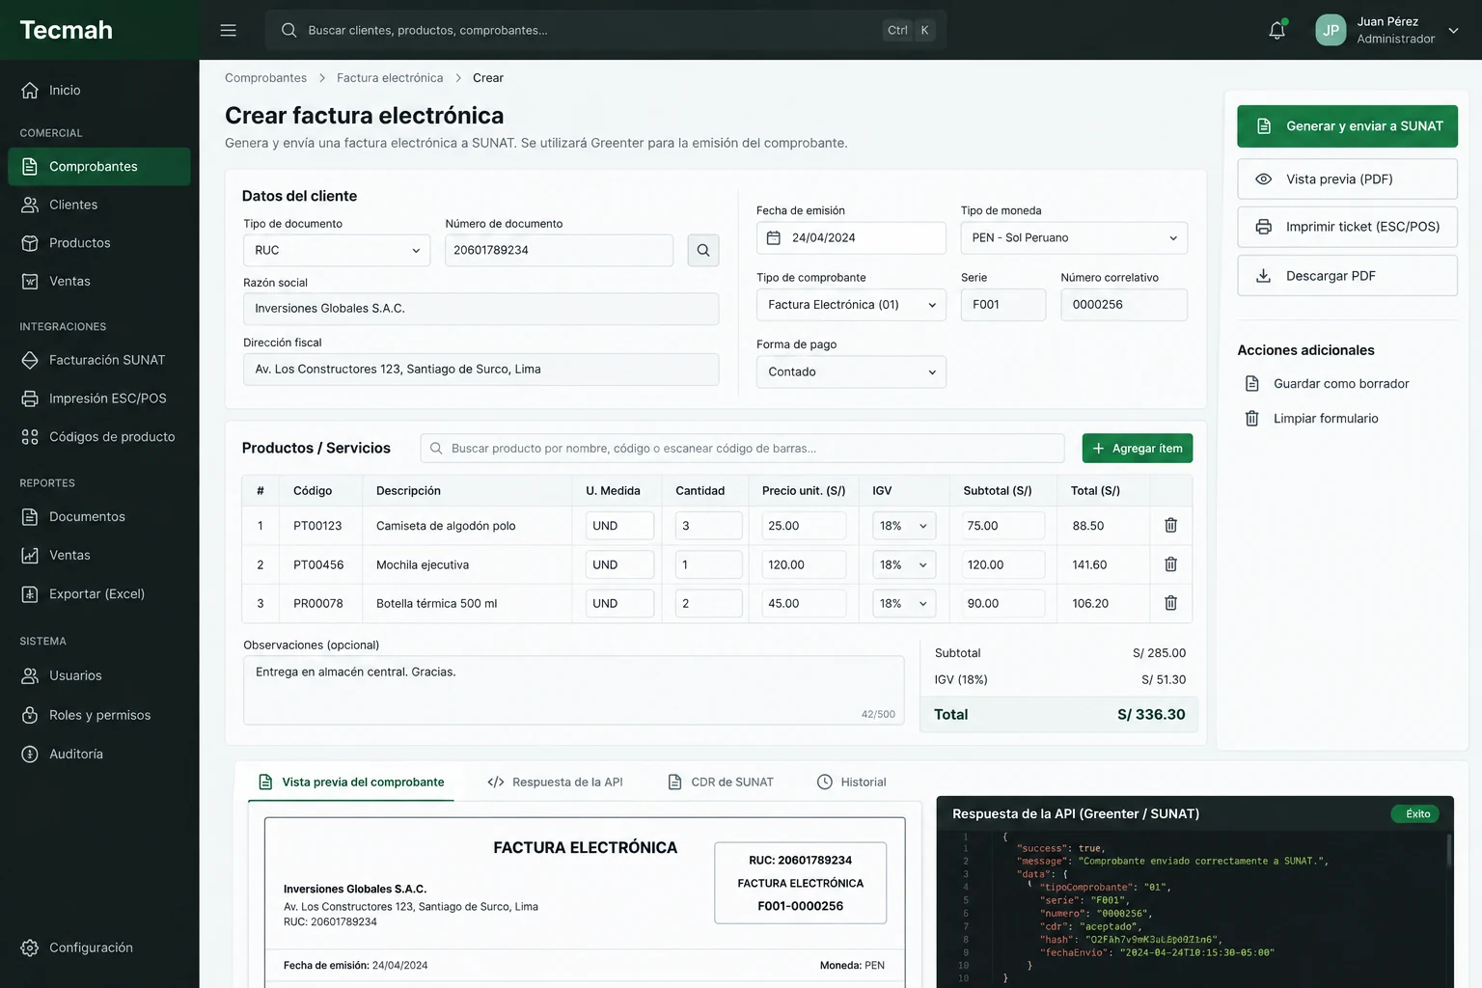The height and width of the screenshot is (988, 1482).
Task: Click Vista previa (PDF) button
Action: coord(1348,179)
